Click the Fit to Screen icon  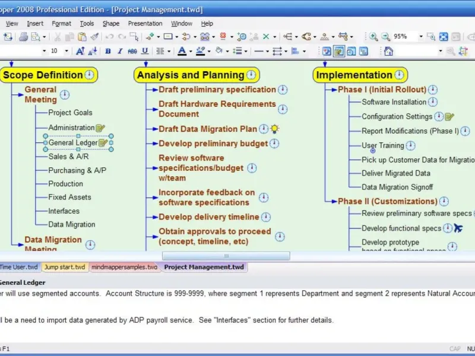click(444, 37)
